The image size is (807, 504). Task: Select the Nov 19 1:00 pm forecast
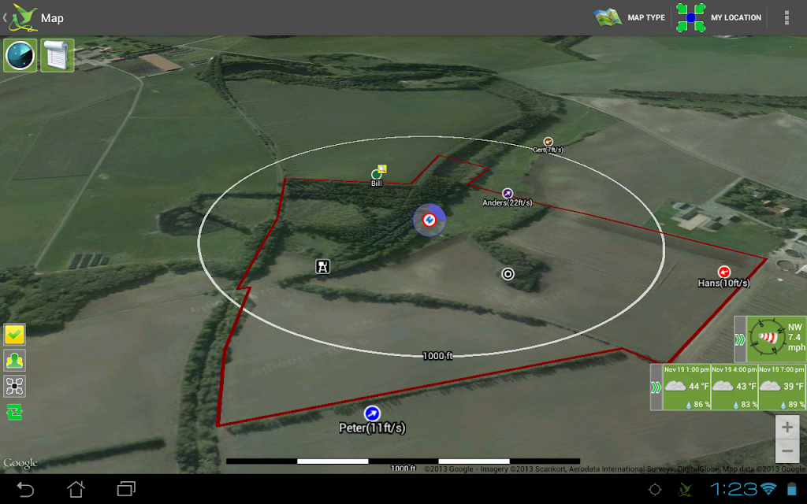point(686,387)
